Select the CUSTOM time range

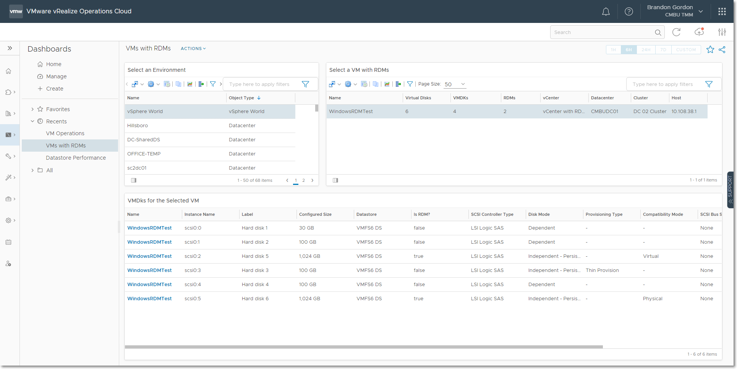(686, 50)
